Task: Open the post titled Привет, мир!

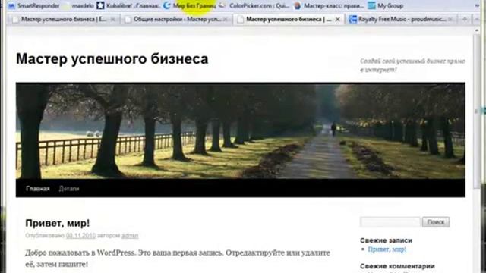Action: pos(58,223)
